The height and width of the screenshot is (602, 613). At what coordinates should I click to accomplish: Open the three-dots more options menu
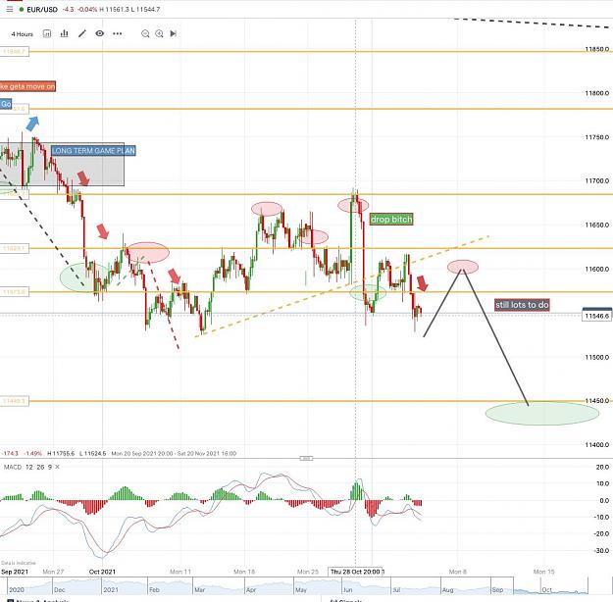point(118,33)
